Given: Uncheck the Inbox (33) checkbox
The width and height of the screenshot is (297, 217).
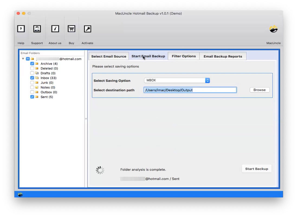Looking at the screenshot, I should click(x=32, y=78).
